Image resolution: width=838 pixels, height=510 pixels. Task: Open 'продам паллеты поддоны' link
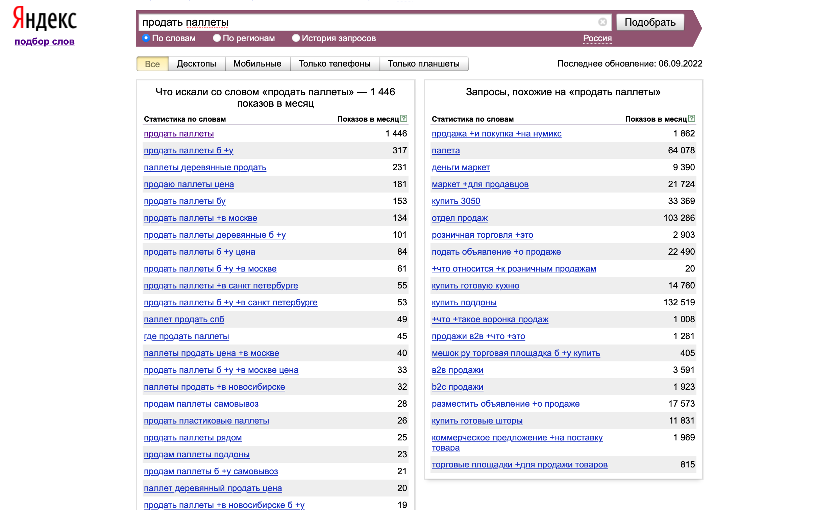pyautogui.click(x=197, y=455)
